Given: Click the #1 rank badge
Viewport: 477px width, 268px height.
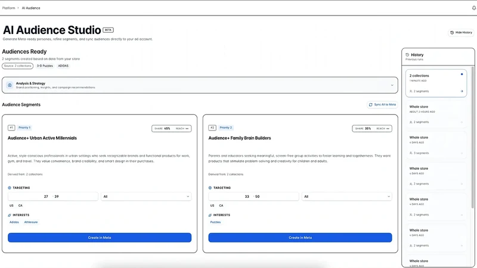Looking at the screenshot, I should point(11,127).
